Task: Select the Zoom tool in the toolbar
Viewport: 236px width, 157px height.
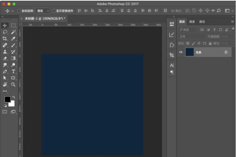Action: click(13, 85)
